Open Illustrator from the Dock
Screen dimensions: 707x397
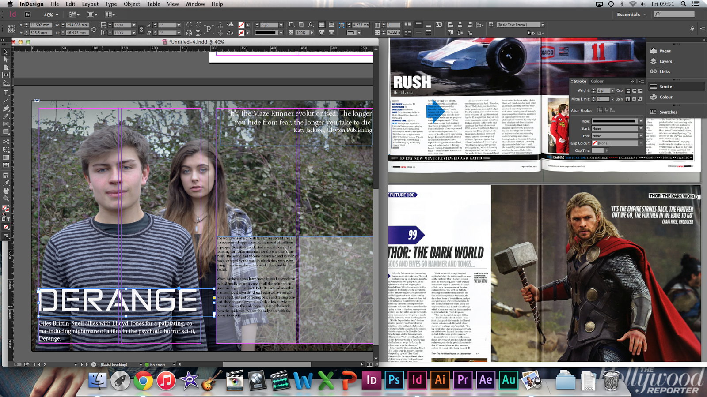coord(440,380)
